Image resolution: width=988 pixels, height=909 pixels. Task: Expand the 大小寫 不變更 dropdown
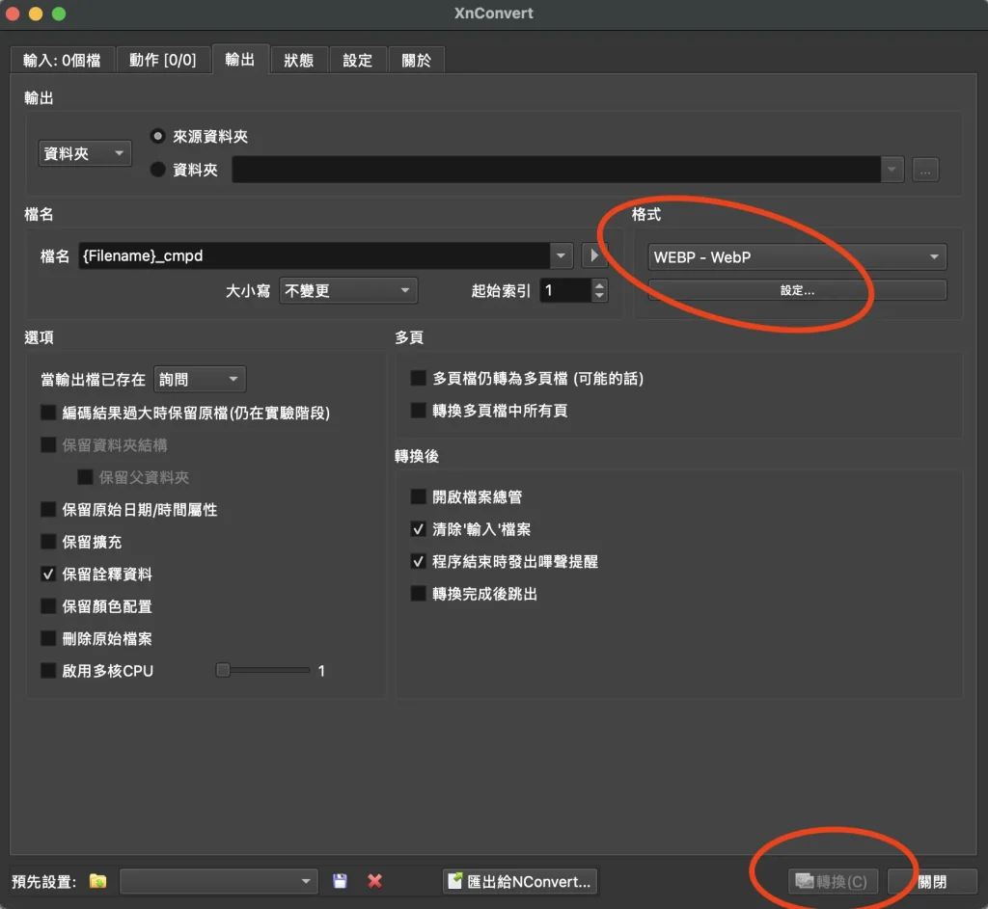click(x=347, y=290)
